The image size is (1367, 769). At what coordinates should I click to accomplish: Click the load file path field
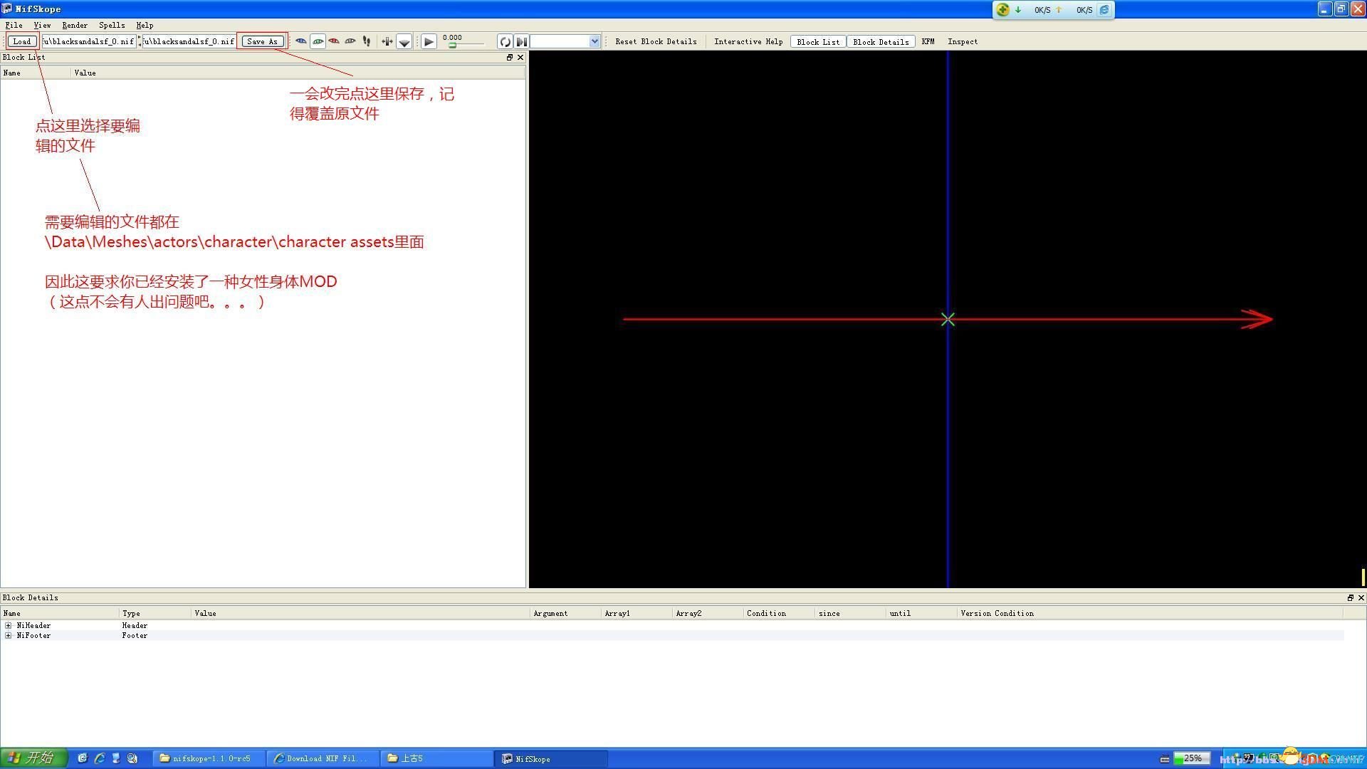pyautogui.click(x=88, y=41)
